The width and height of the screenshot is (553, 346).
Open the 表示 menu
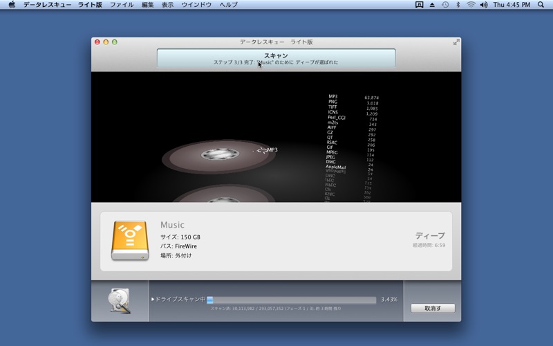pyautogui.click(x=167, y=5)
